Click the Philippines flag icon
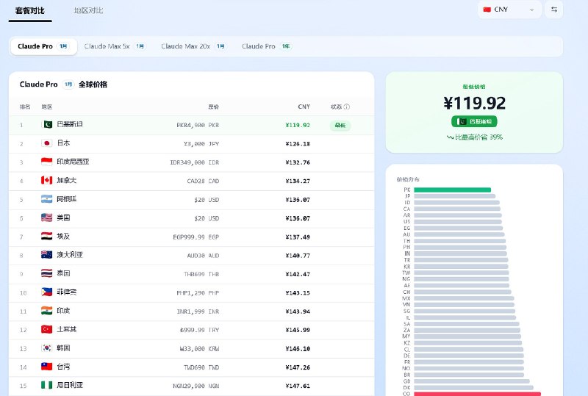This screenshot has width=588, height=396. 46,292
